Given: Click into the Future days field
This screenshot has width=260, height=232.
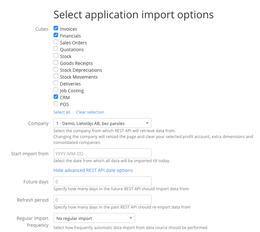Looking at the screenshot, I should tap(102, 181).
